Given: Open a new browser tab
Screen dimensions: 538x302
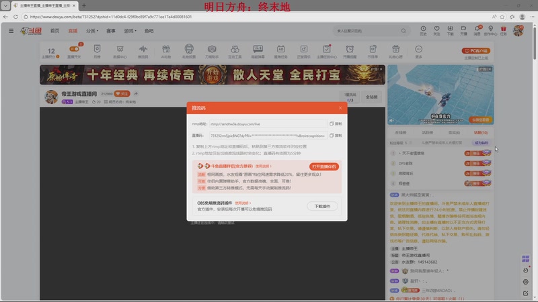Looking at the screenshot, I should click(x=84, y=5).
